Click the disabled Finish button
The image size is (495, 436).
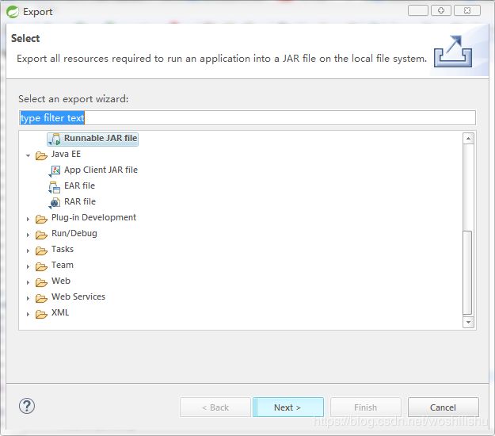366,407
